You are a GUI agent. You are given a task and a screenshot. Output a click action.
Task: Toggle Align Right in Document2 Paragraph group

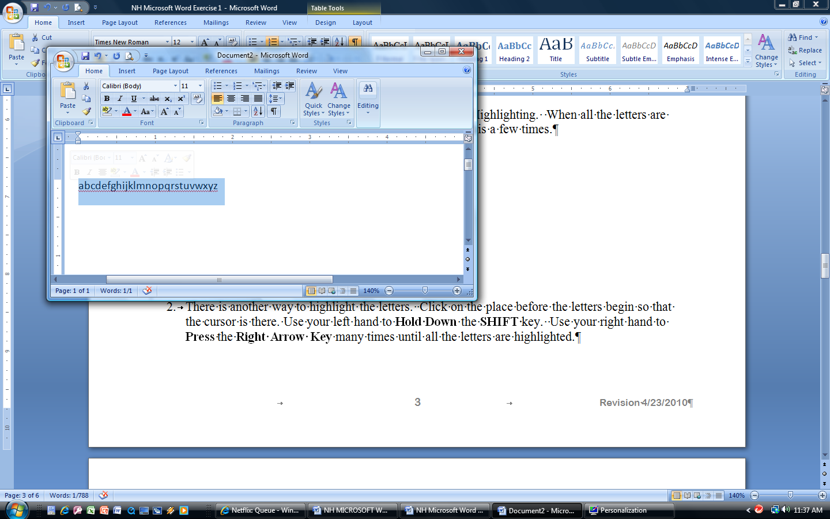point(245,99)
